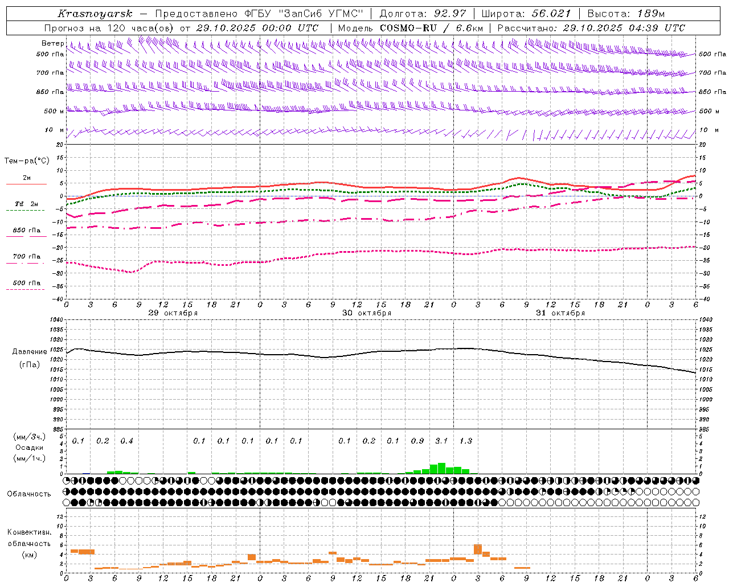Viewport: 729px width, 583px height.
Task: Click the 'Рассчитано: 29.10.2025 04:39 UTC' timestamp
Action: point(591,28)
